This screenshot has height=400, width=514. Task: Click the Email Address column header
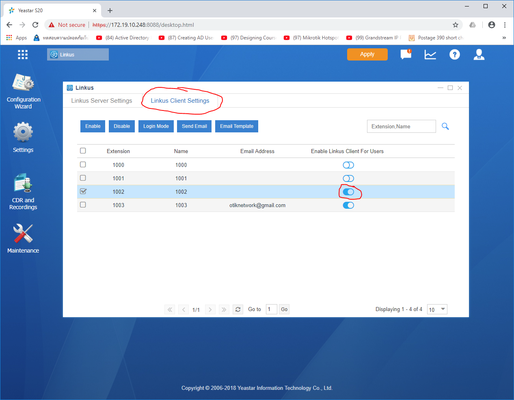coord(257,151)
